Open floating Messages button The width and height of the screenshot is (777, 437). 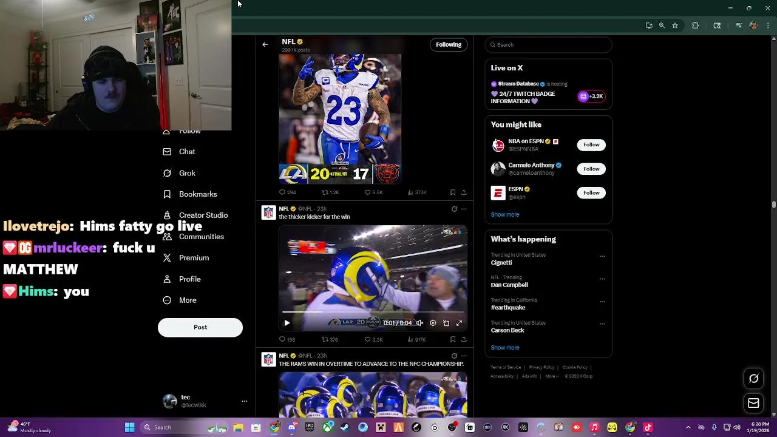753,403
